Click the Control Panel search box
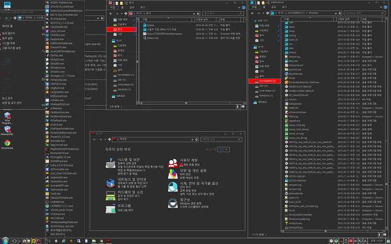The height and width of the screenshot is (244, 391). tap(221, 139)
